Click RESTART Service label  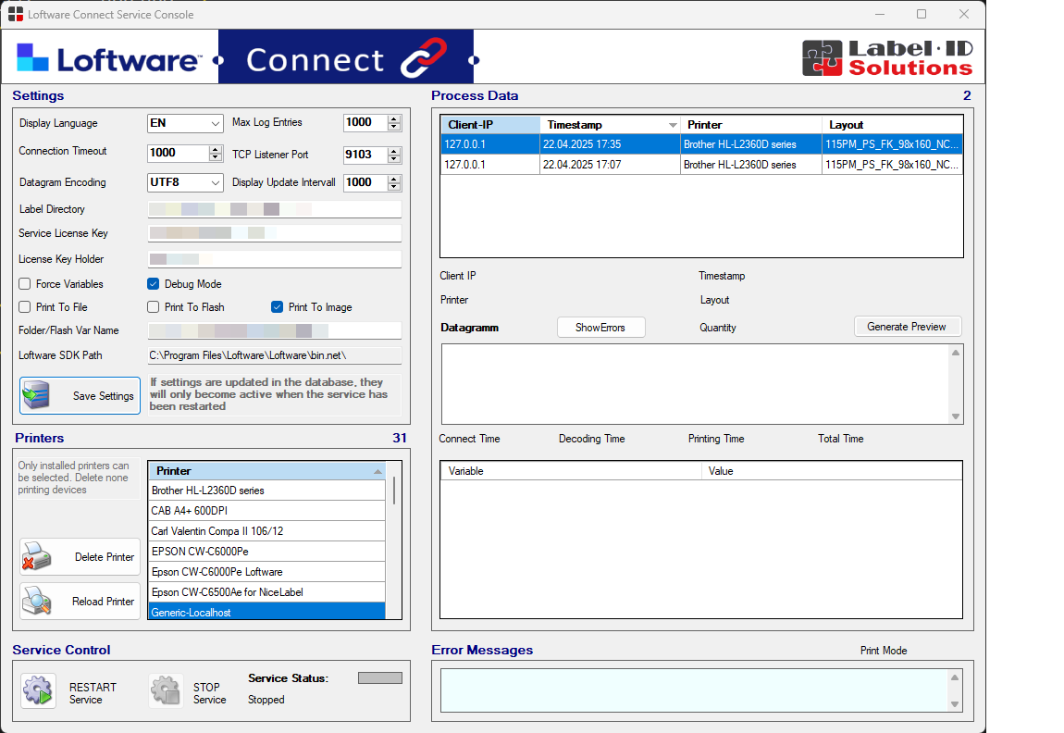(x=93, y=693)
